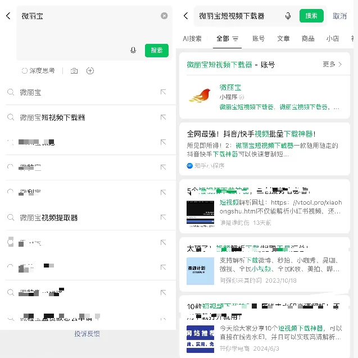Tap 知乎小程序 source icon
The image size is (358, 358).
(x=189, y=166)
